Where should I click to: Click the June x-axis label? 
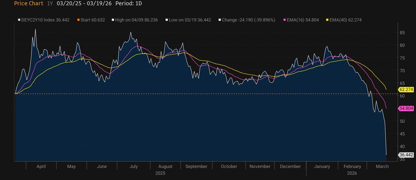[x=102, y=166]
